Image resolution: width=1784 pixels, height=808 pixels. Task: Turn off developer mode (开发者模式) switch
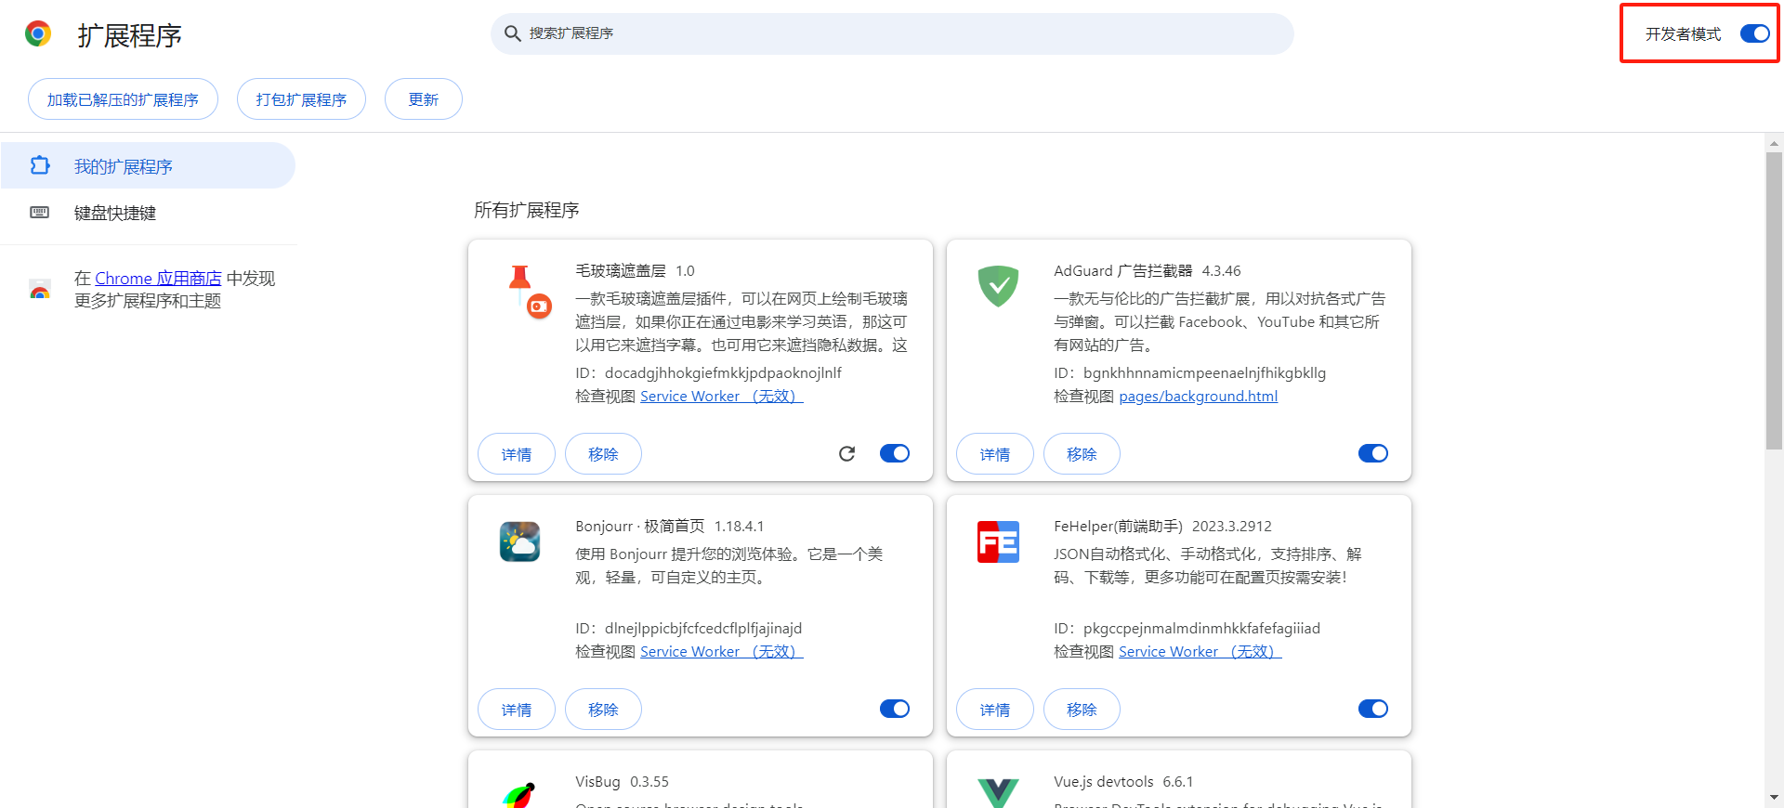[1754, 33]
